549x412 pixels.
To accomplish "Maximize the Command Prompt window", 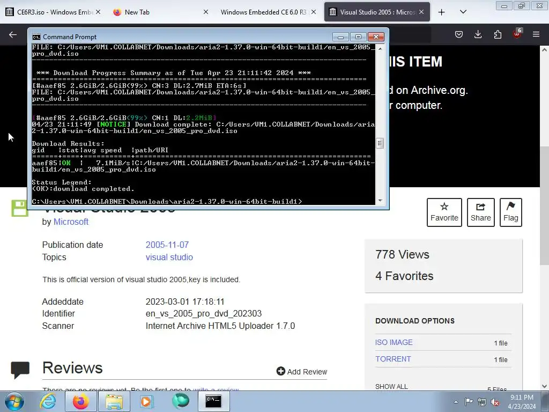I will (x=358, y=37).
